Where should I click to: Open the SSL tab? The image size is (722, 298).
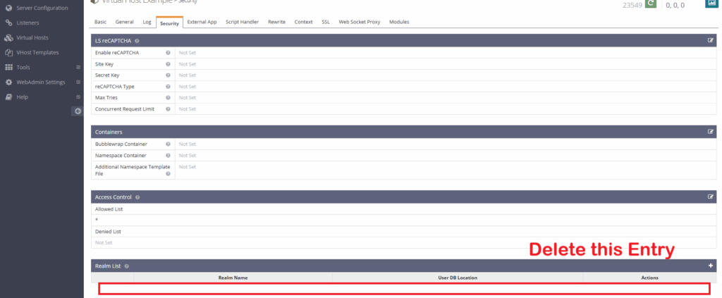point(326,22)
